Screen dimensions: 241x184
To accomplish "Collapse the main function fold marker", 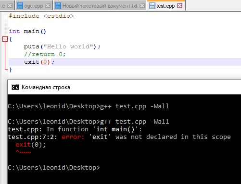I will (5, 39).
